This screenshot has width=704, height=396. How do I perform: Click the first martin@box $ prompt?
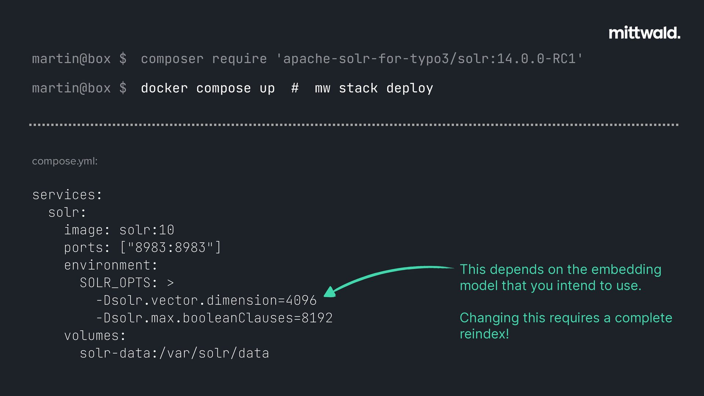point(79,59)
